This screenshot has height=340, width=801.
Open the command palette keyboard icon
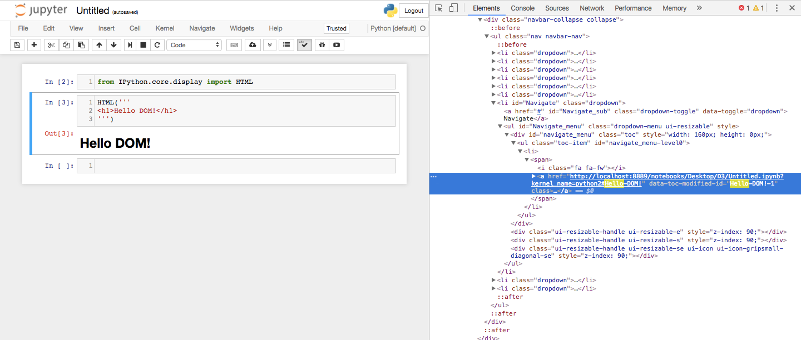coord(235,45)
